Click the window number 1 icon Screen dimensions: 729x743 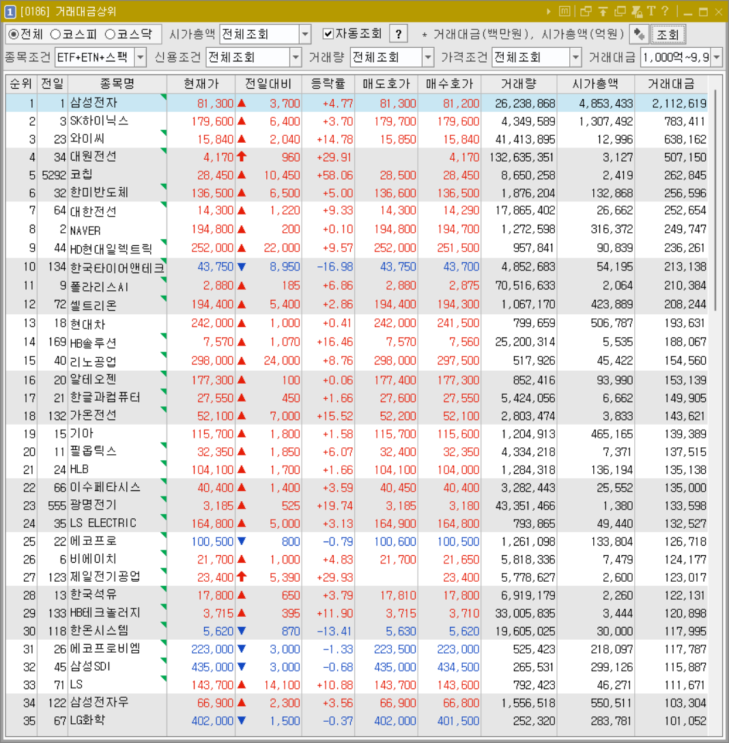(x=10, y=12)
